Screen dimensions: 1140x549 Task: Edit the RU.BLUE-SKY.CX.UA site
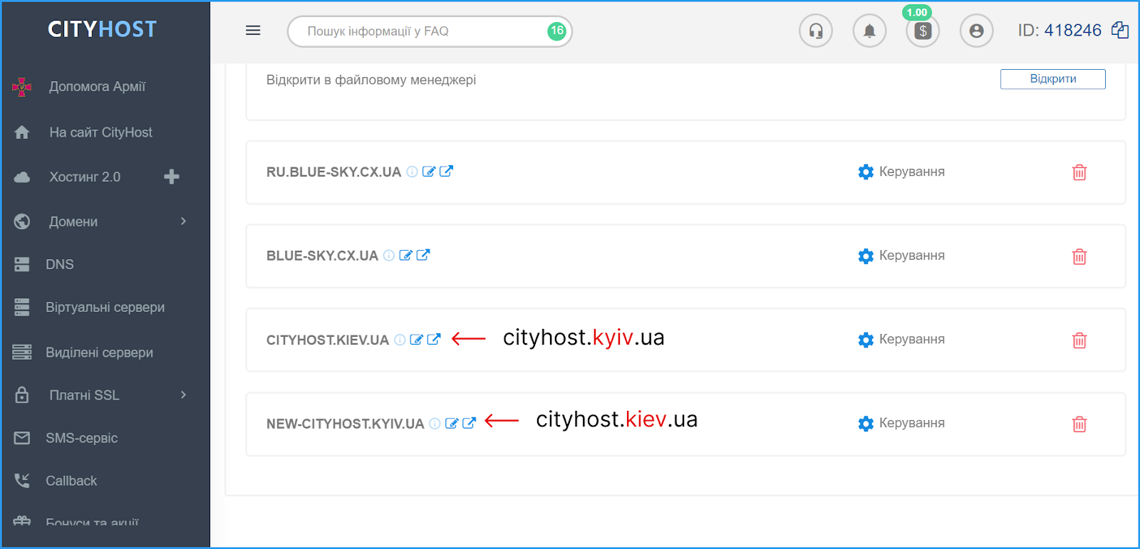(x=428, y=172)
